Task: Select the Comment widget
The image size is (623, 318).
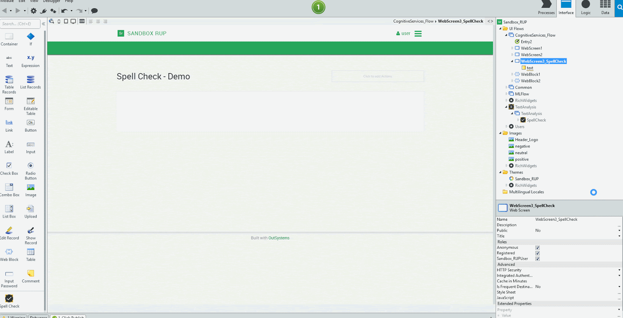Action: pyautogui.click(x=31, y=276)
